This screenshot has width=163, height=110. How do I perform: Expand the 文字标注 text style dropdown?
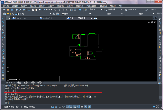coord(101,9)
